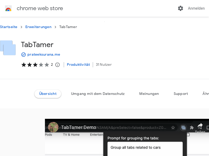
Task: Open the Erweiterungen breadcrumb link
Action: click(x=38, y=27)
